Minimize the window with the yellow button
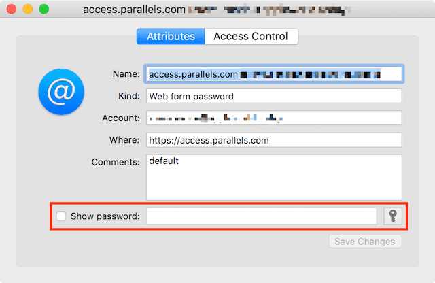The width and height of the screenshot is (435, 283). click(x=28, y=11)
